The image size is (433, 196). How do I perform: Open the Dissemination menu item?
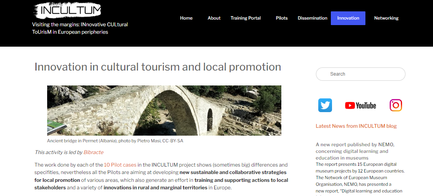tap(312, 18)
